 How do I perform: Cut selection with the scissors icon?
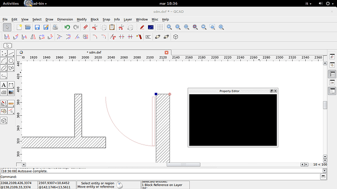95,27
